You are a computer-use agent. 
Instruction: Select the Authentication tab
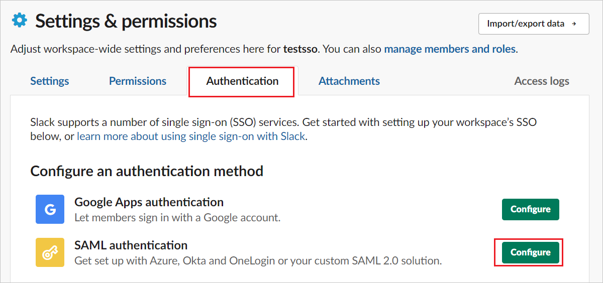point(242,81)
